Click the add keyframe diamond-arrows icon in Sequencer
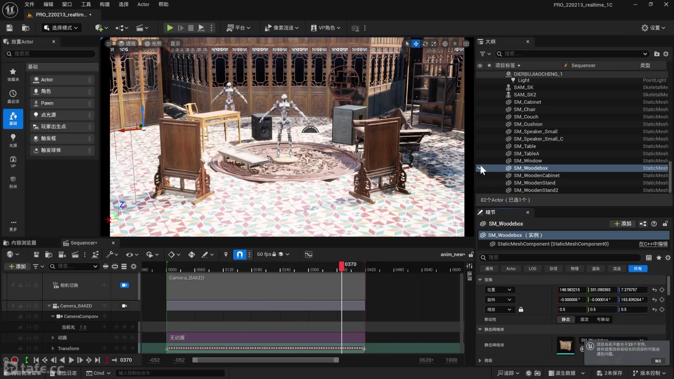Viewport: 674px width, 379px height. [x=192, y=254]
